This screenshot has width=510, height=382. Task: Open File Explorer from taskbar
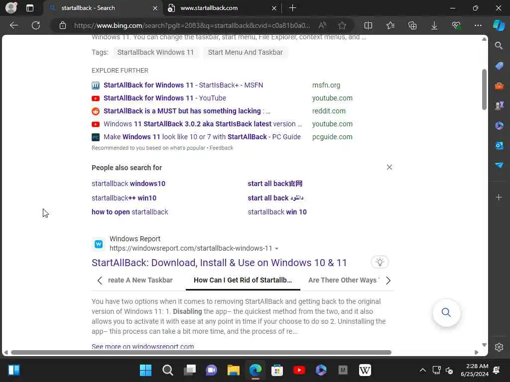[x=233, y=370]
